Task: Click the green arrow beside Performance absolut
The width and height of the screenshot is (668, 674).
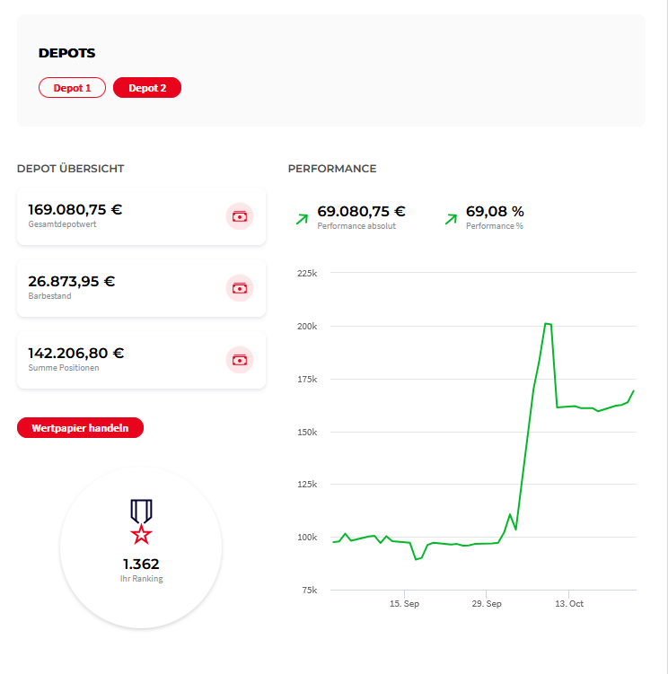Action: tap(303, 217)
